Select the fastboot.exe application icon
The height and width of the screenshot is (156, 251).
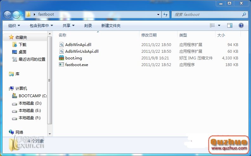tap(61, 64)
